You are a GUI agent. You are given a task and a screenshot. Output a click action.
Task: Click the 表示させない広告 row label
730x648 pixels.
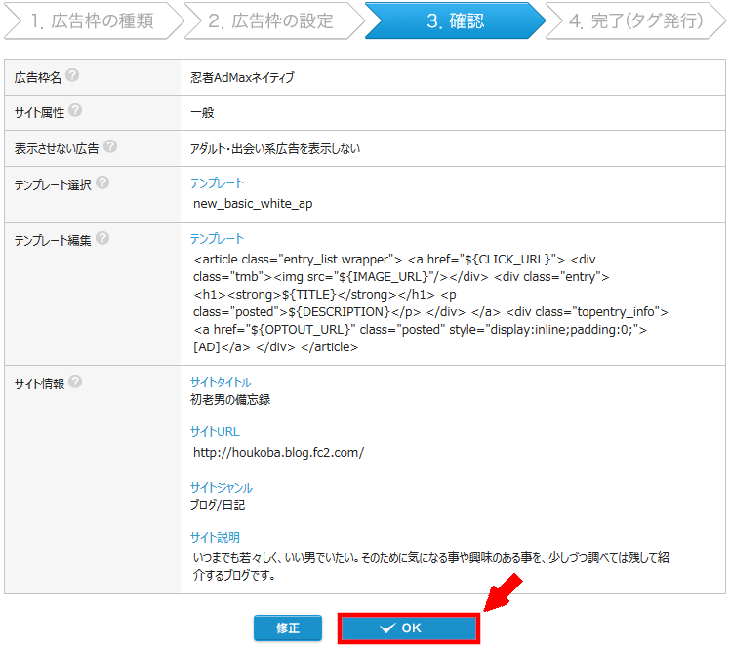pos(57,149)
